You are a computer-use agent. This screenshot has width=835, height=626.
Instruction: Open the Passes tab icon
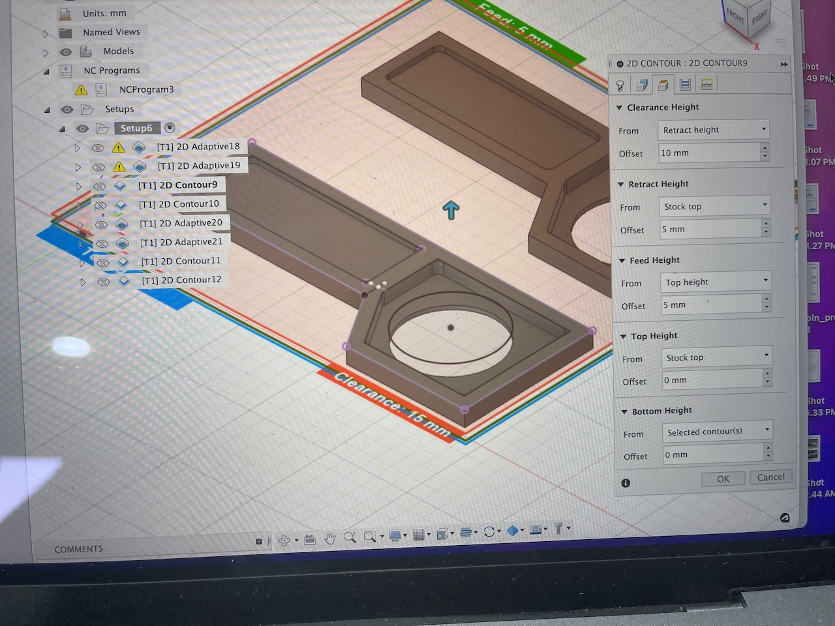[685, 85]
